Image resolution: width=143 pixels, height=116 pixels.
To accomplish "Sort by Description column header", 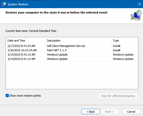I will [x=78, y=41].
